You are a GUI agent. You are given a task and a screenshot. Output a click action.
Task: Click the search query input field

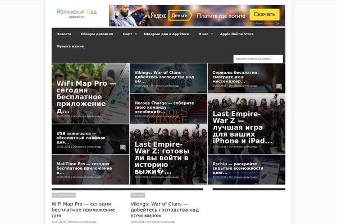click(258, 59)
